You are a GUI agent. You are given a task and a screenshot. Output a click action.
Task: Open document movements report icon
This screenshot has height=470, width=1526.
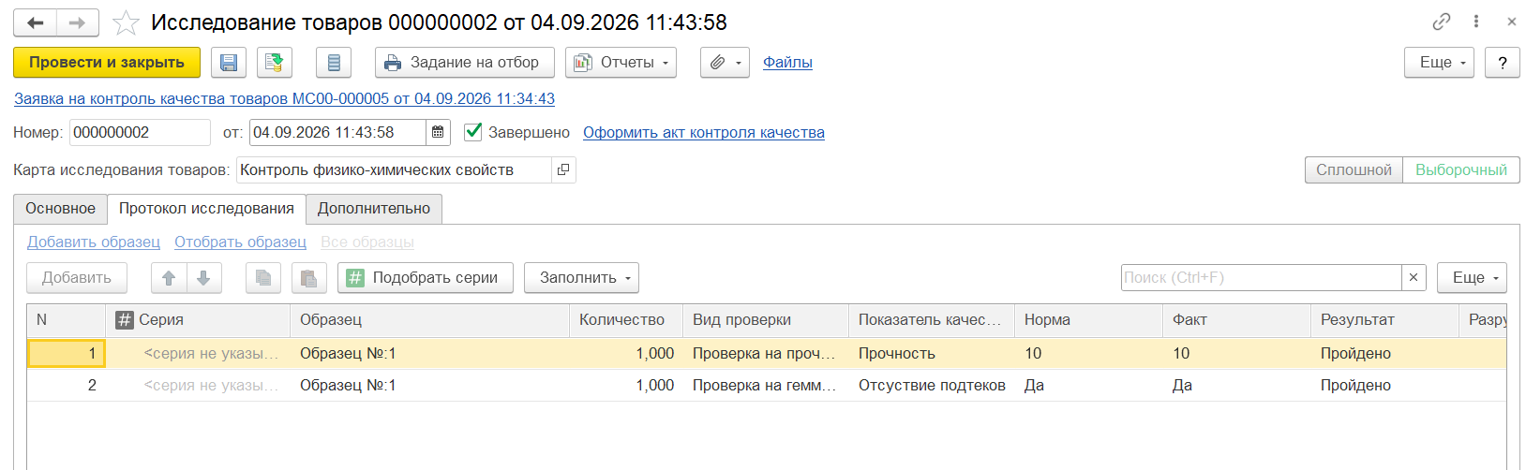[334, 63]
